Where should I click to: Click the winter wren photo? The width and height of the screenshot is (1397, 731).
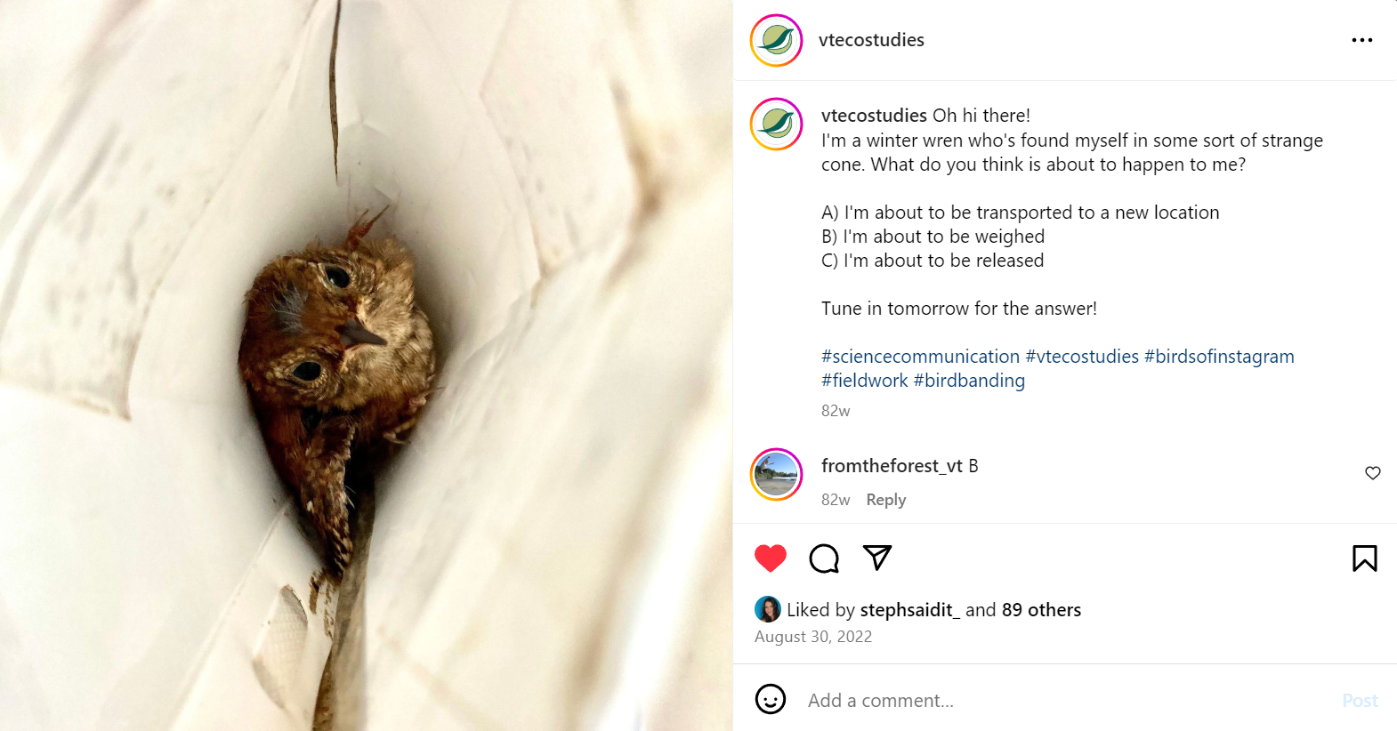click(x=366, y=365)
